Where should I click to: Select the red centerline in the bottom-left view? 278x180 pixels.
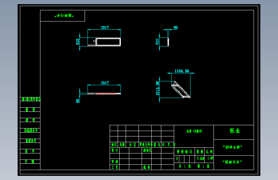pyautogui.click(x=106, y=94)
